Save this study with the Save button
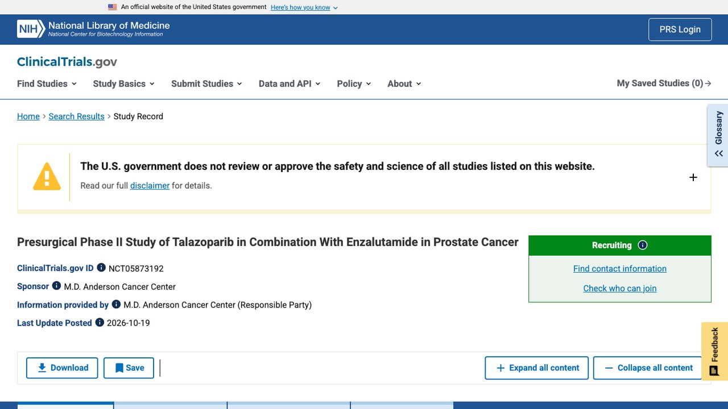 [x=129, y=368]
